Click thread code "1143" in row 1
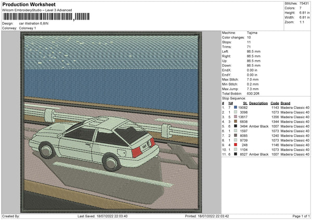 pos(275,107)
